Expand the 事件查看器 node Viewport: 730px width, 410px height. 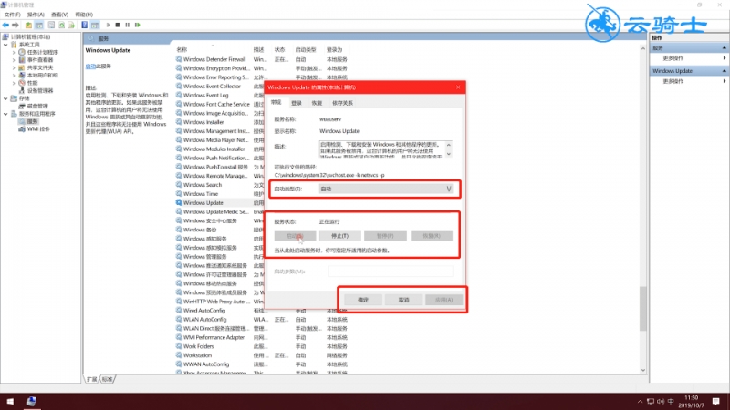(14, 60)
